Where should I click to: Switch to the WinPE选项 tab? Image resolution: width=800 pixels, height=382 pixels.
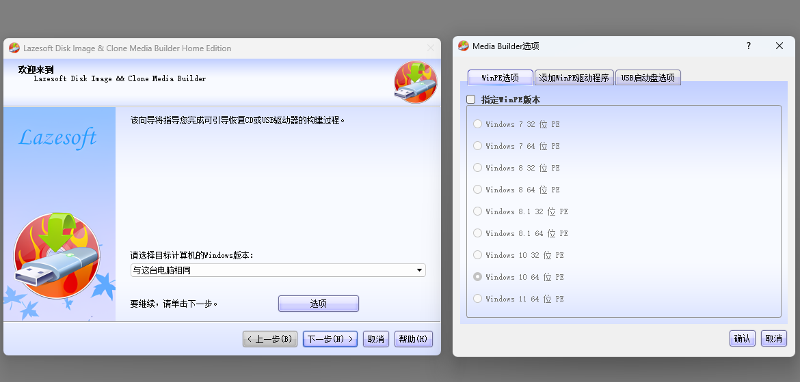click(x=500, y=78)
